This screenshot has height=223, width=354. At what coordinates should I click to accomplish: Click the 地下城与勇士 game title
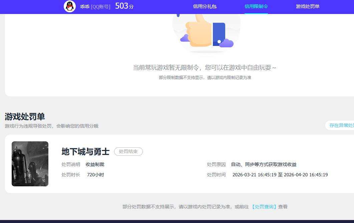(85, 152)
